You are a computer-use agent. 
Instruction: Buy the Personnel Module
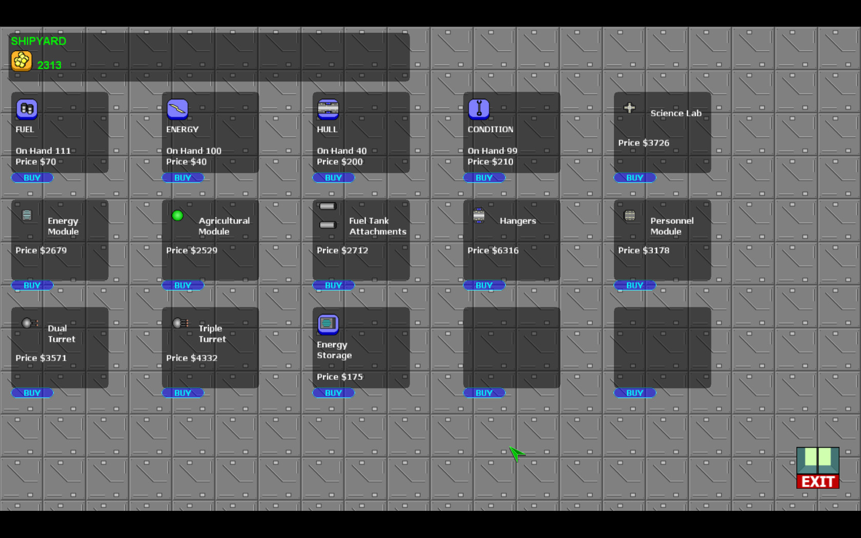pos(635,285)
